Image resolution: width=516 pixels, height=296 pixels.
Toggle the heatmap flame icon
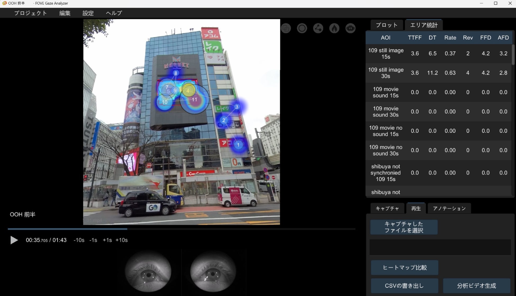334,28
